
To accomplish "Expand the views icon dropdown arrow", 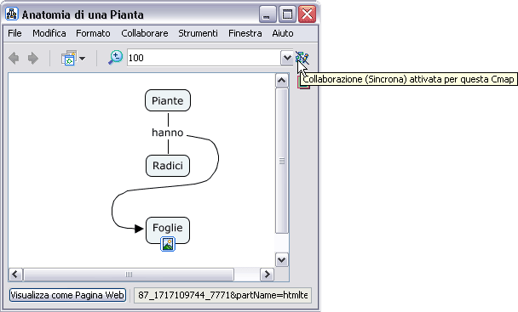I will [x=83, y=59].
